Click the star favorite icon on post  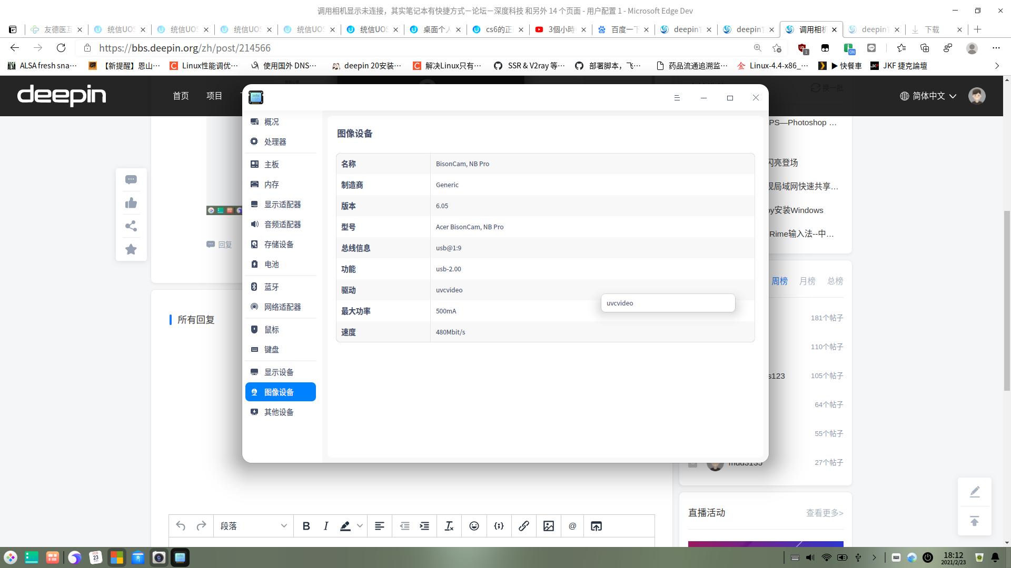[x=131, y=249]
